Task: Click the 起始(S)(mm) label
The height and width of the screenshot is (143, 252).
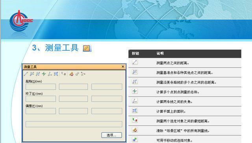Action: pos(34,81)
